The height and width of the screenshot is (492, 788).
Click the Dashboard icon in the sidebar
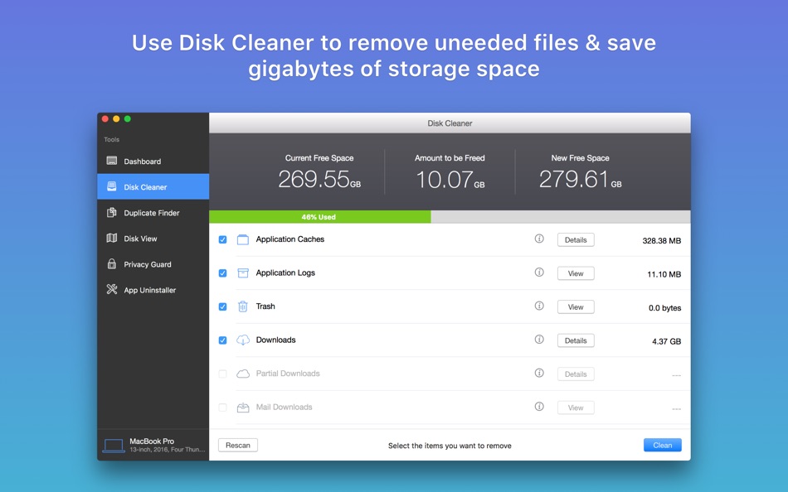click(x=112, y=161)
